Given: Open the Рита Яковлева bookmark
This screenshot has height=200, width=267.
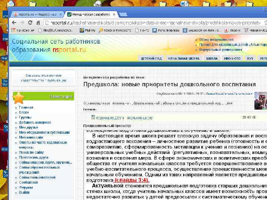Looking at the screenshot, I should click(x=166, y=30).
